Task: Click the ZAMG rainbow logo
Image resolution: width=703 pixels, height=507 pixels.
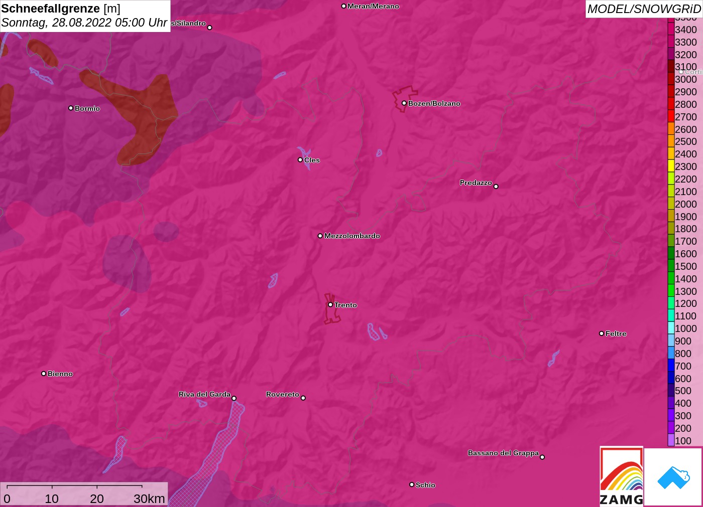Action: pyautogui.click(x=621, y=476)
